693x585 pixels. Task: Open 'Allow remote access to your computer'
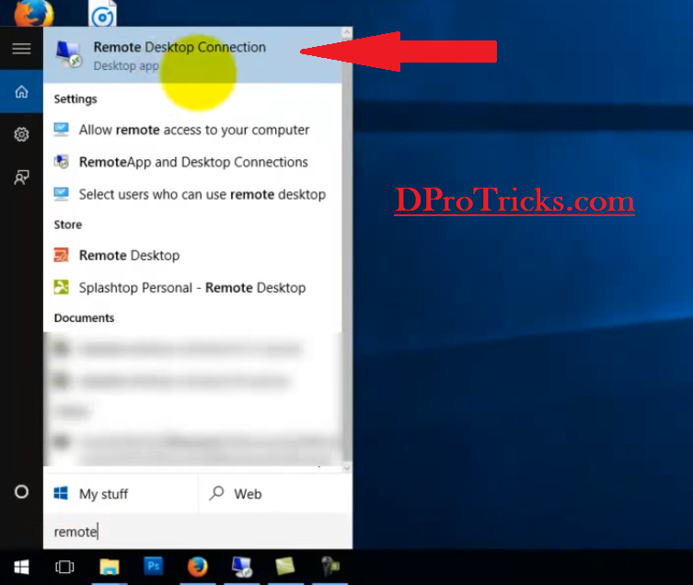(x=192, y=130)
